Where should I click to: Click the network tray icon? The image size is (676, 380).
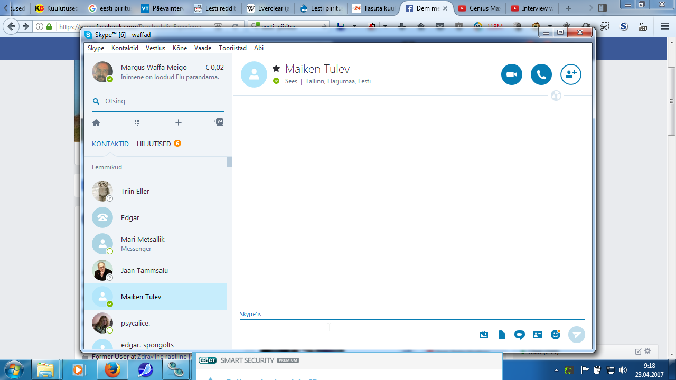611,370
